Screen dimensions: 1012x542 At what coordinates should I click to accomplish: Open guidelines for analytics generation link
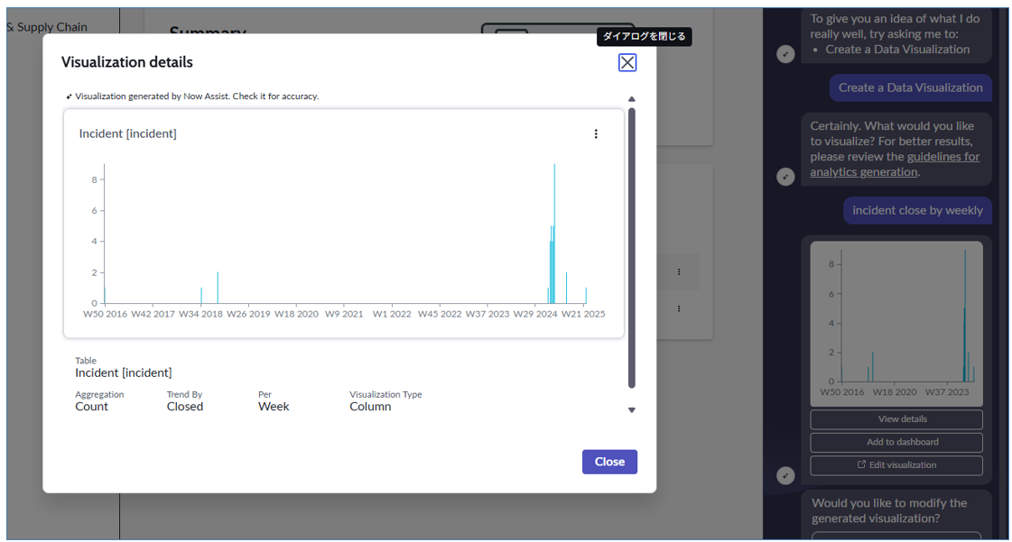coord(895,164)
